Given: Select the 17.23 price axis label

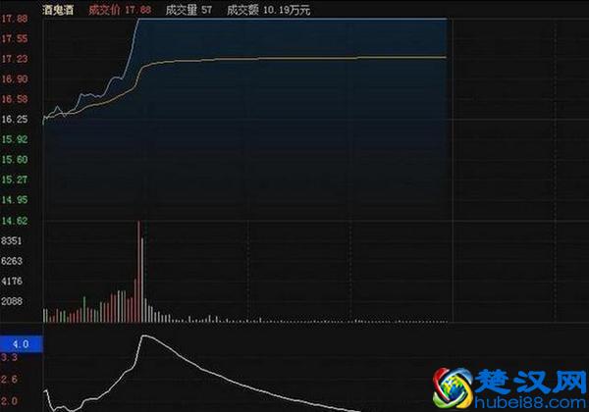Looking at the screenshot, I should tap(15, 59).
